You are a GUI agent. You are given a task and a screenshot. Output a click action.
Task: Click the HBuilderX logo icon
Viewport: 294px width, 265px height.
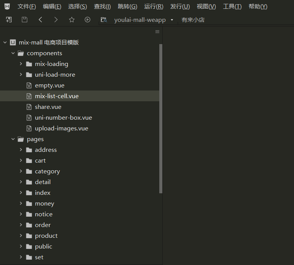click(x=7, y=7)
